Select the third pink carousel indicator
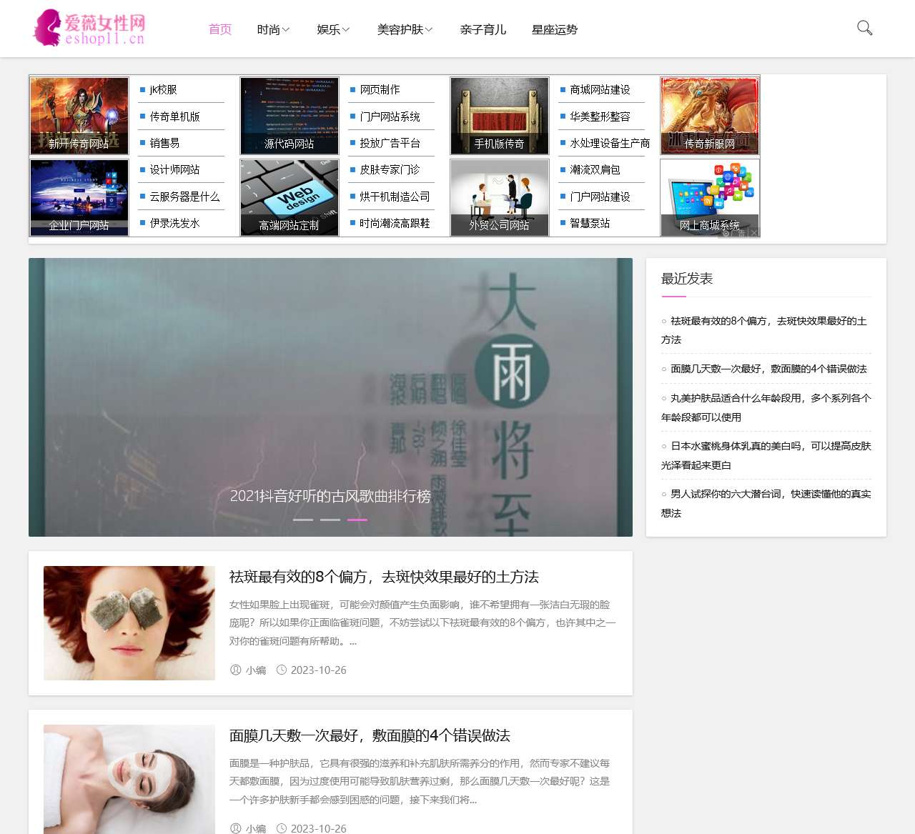The height and width of the screenshot is (834, 915). point(357,520)
